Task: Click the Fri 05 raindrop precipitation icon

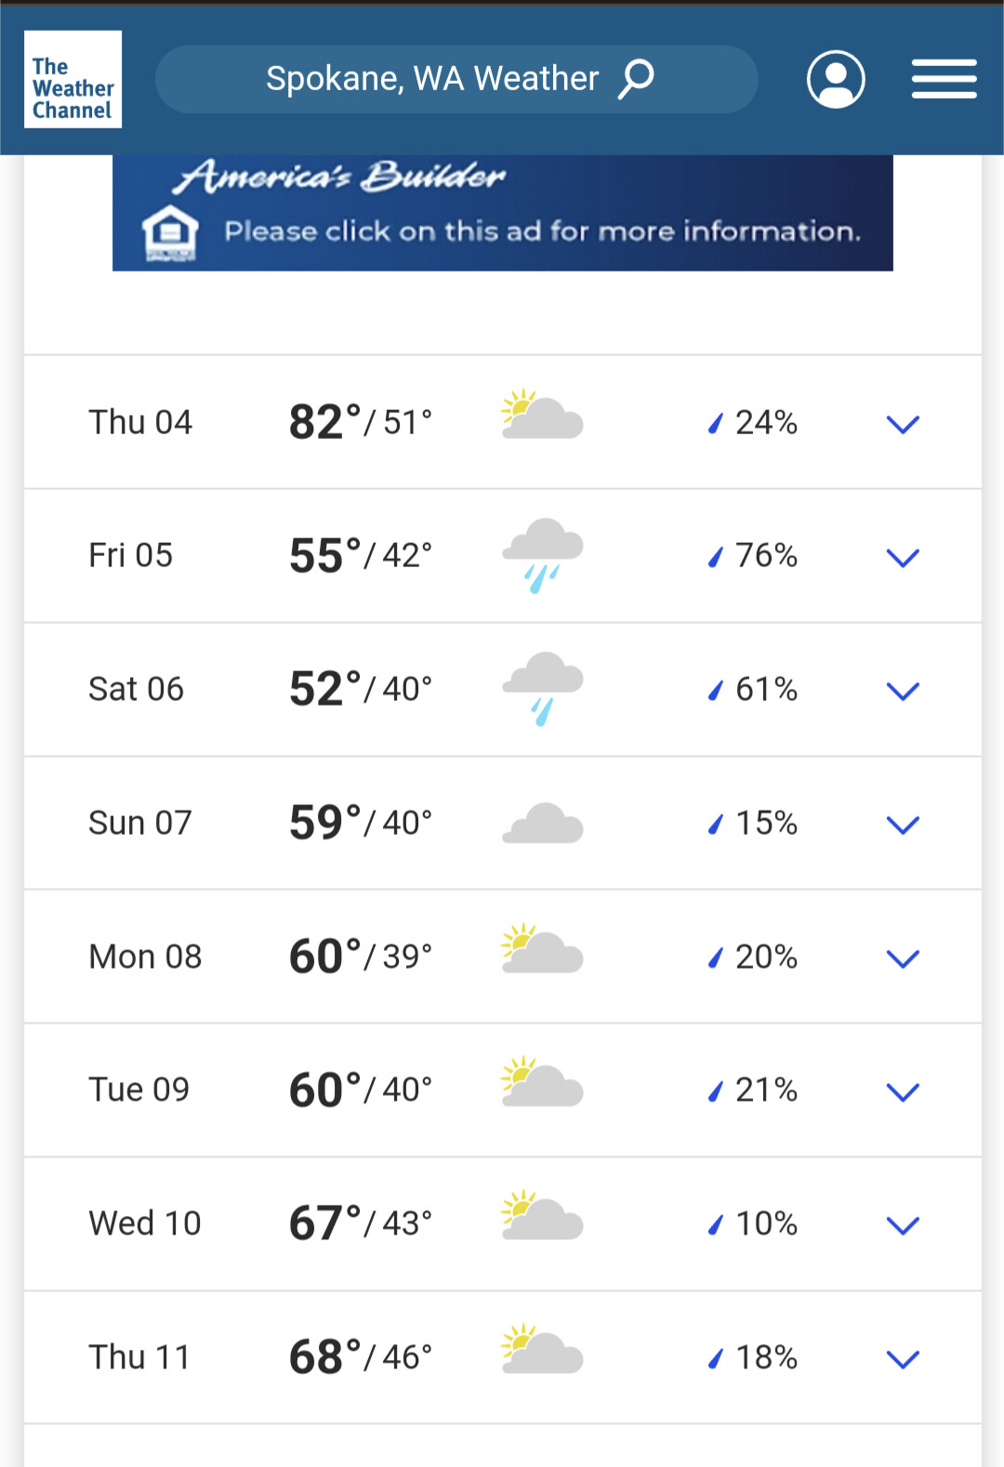Action: tap(715, 557)
